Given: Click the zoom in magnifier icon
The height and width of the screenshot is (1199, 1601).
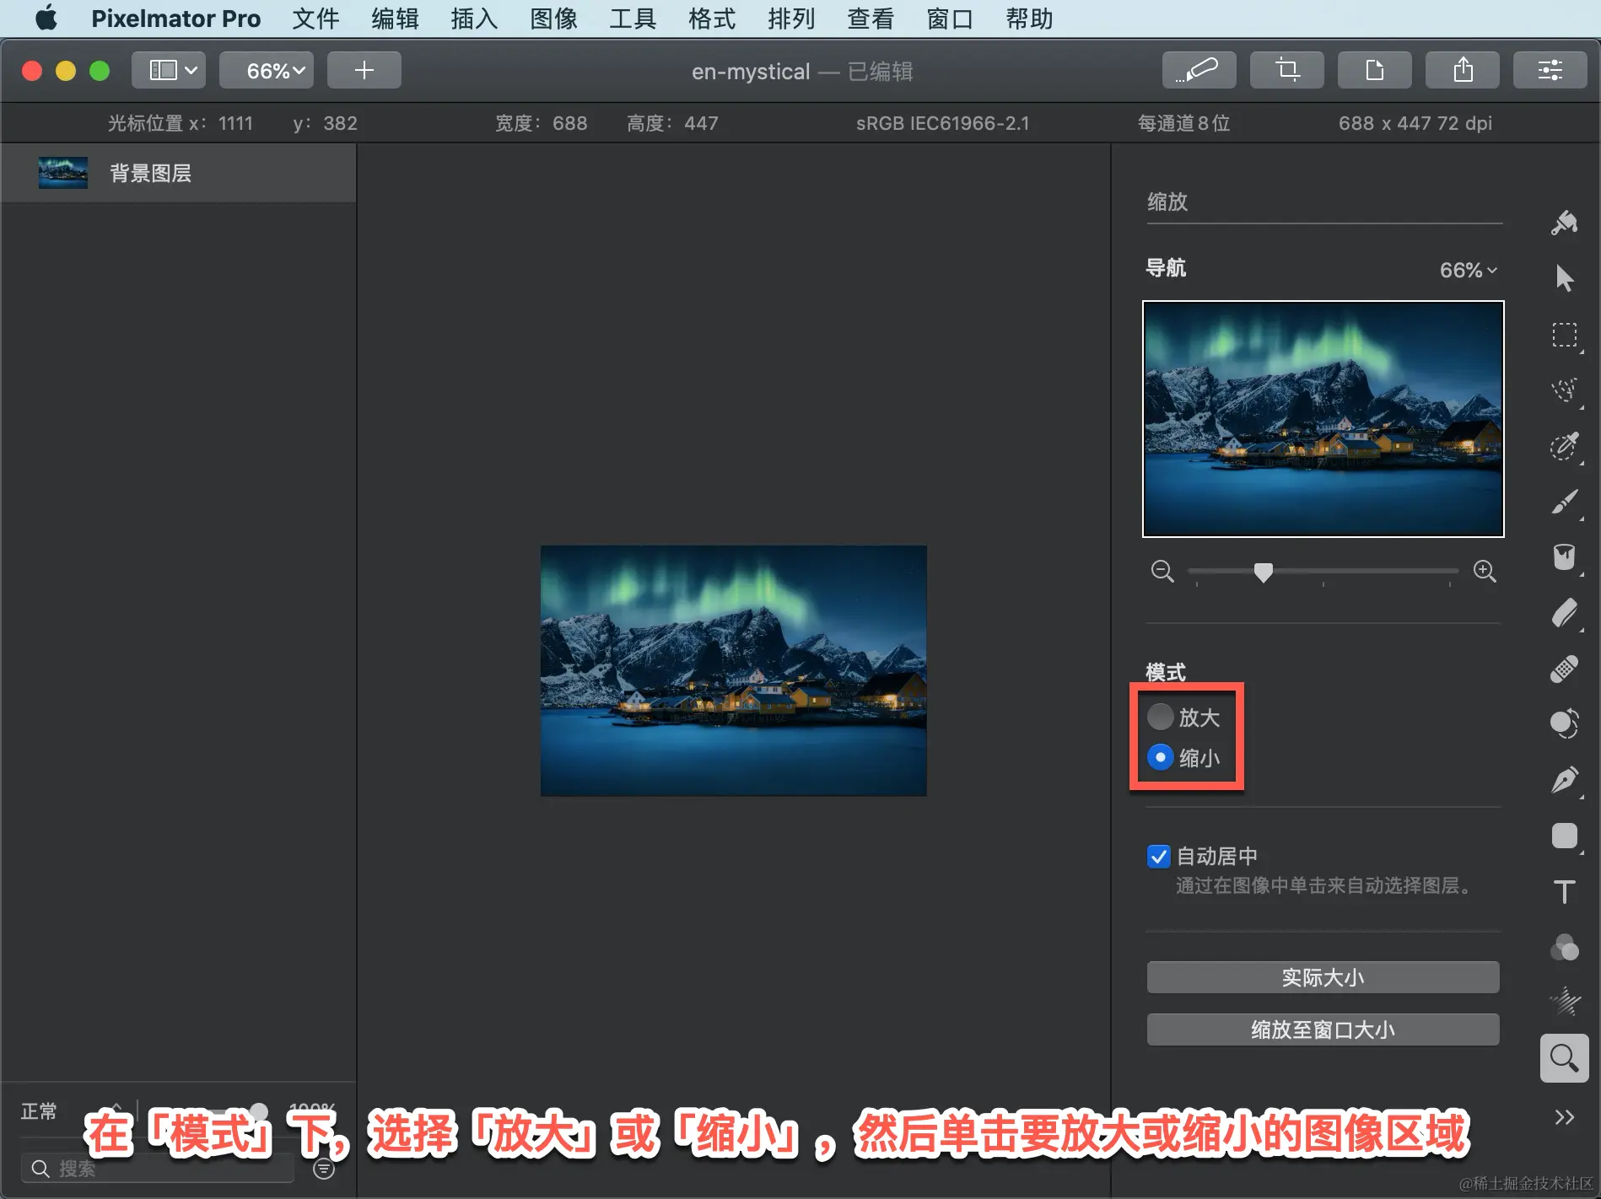Looking at the screenshot, I should point(1485,572).
